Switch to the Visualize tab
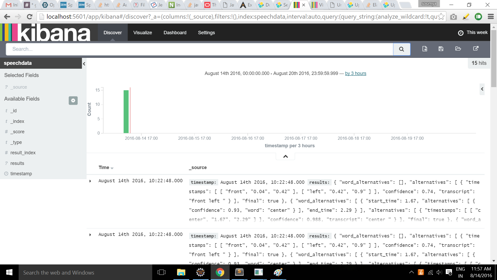This screenshot has width=497, height=280. tap(142, 33)
